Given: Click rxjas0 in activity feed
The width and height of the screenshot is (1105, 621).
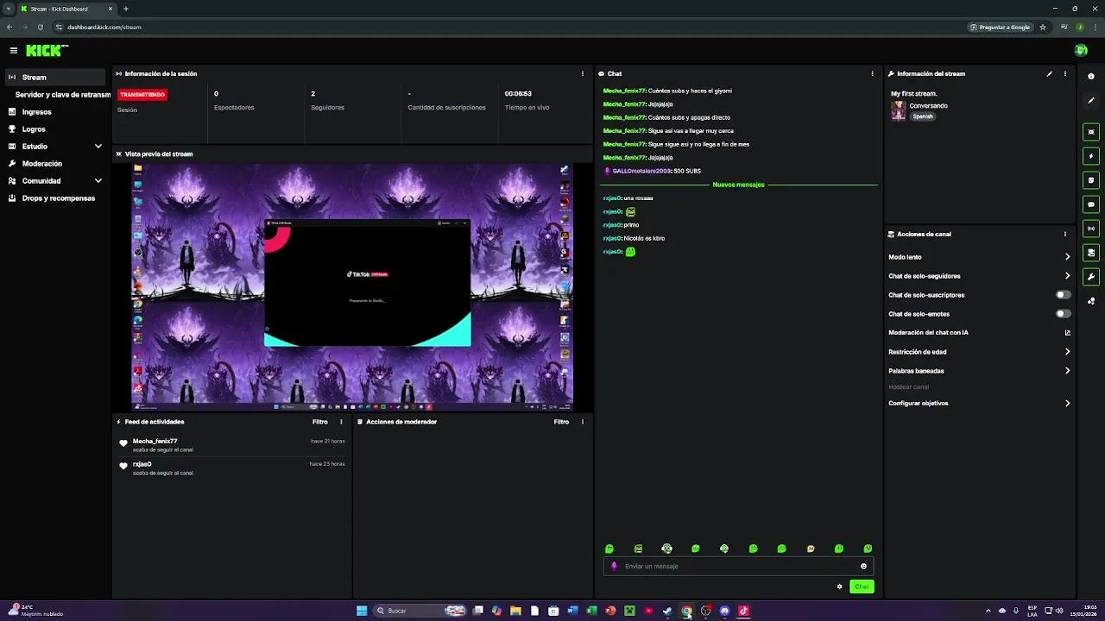Looking at the screenshot, I should click(x=142, y=464).
